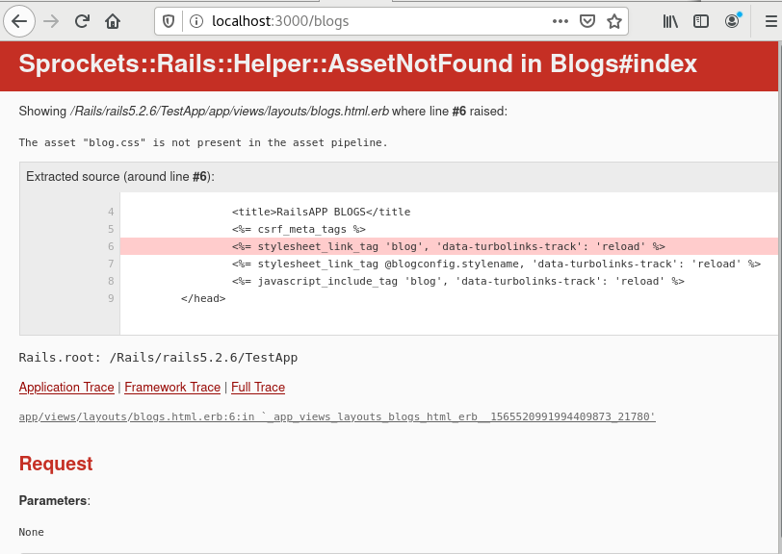782x554 pixels.
Task: Open the hamburger application menu
Action: [x=771, y=21]
